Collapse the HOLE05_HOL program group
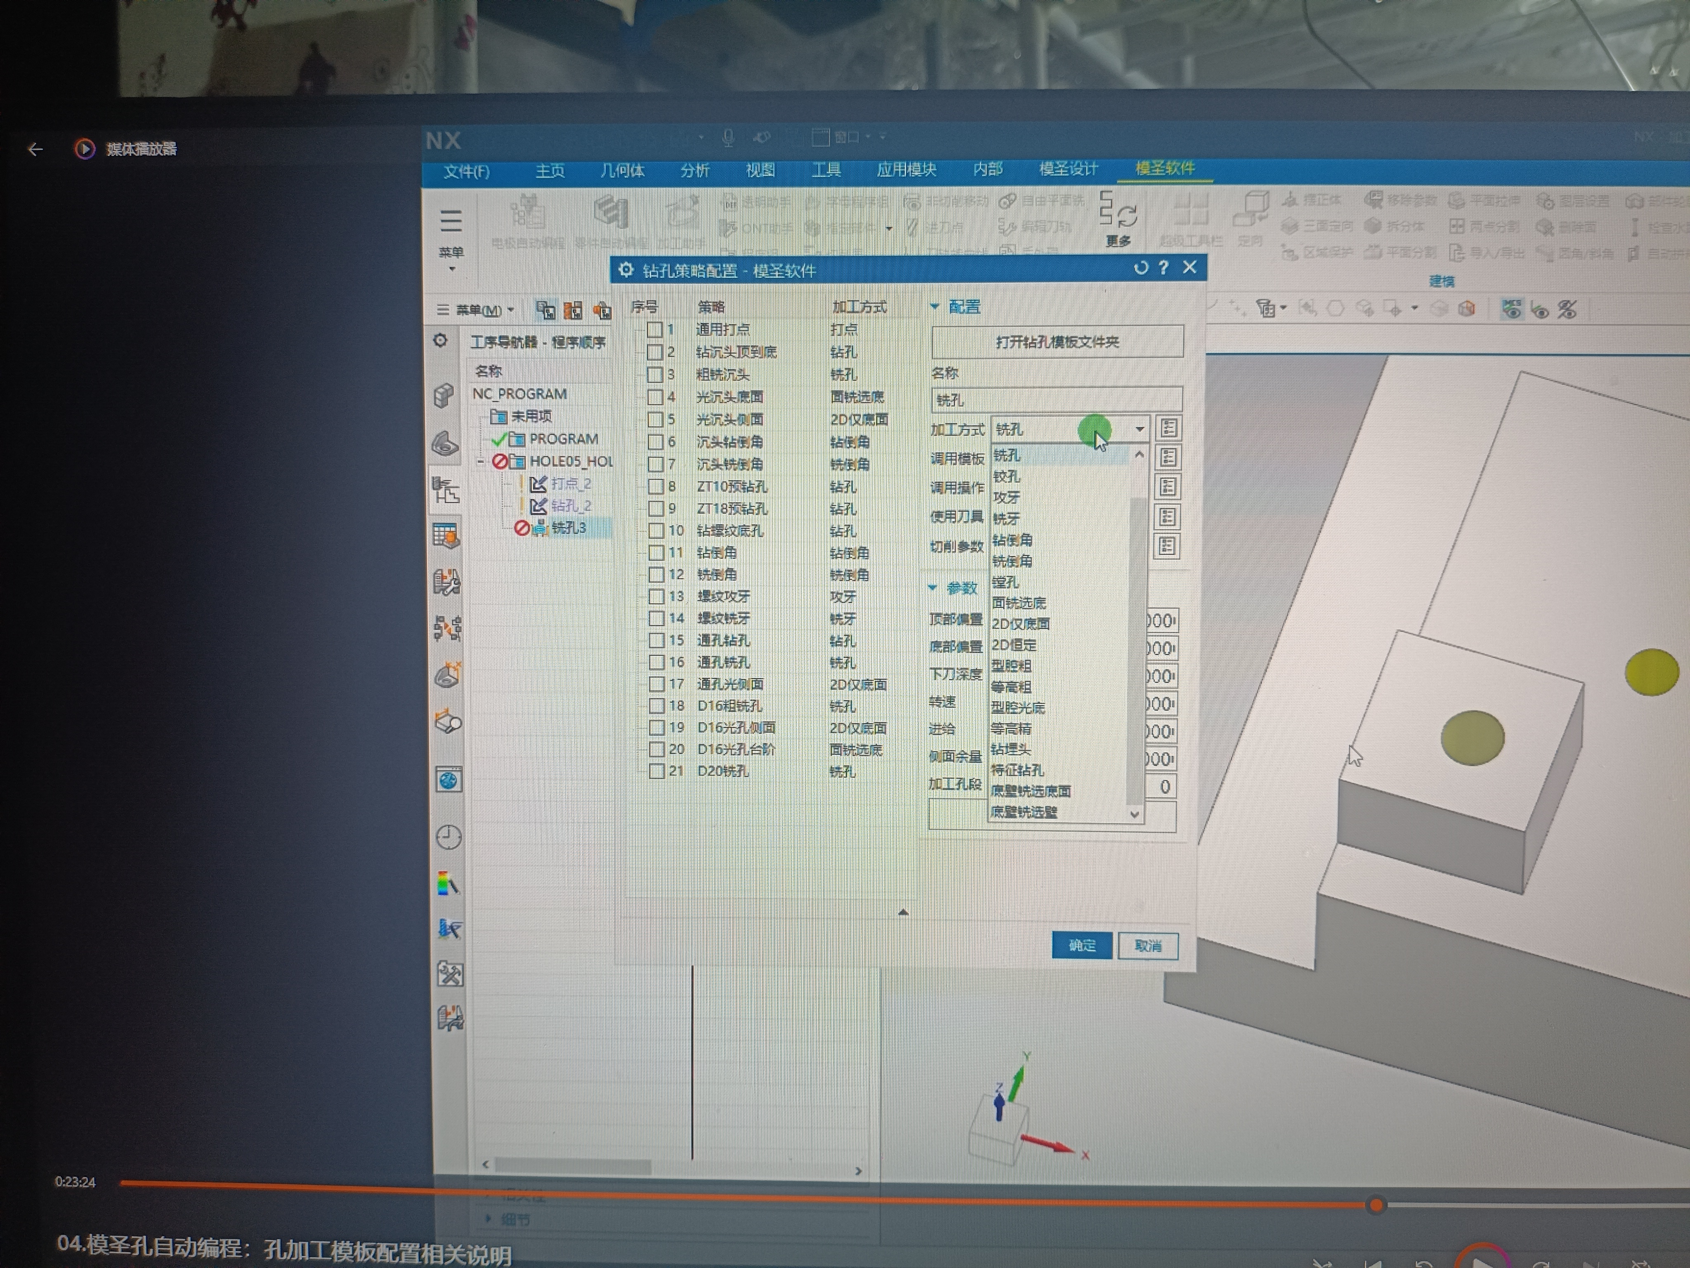 [x=481, y=461]
